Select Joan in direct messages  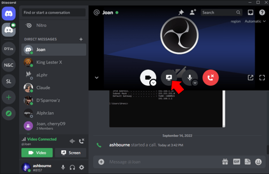coord(54,50)
